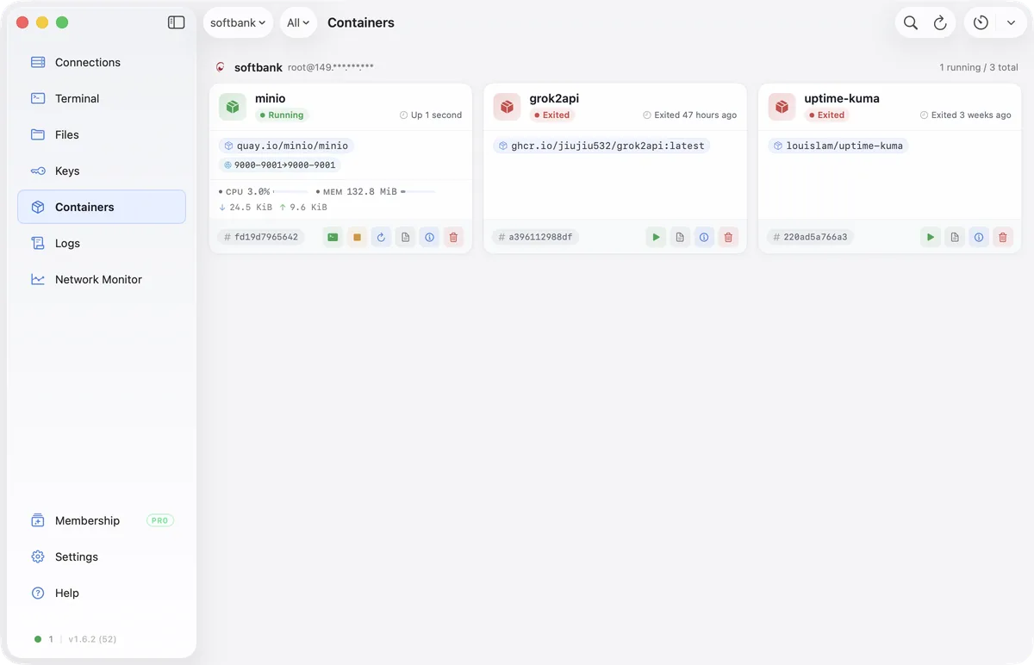Click the softbank host header label
The height and width of the screenshot is (665, 1034).
point(258,67)
